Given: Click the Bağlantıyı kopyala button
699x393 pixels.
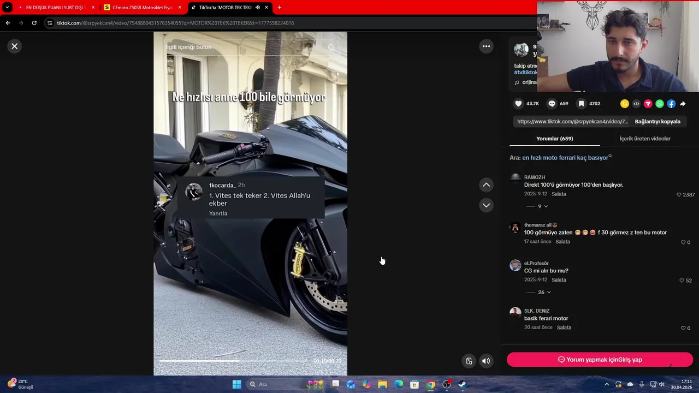Looking at the screenshot, I should pos(657,122).
